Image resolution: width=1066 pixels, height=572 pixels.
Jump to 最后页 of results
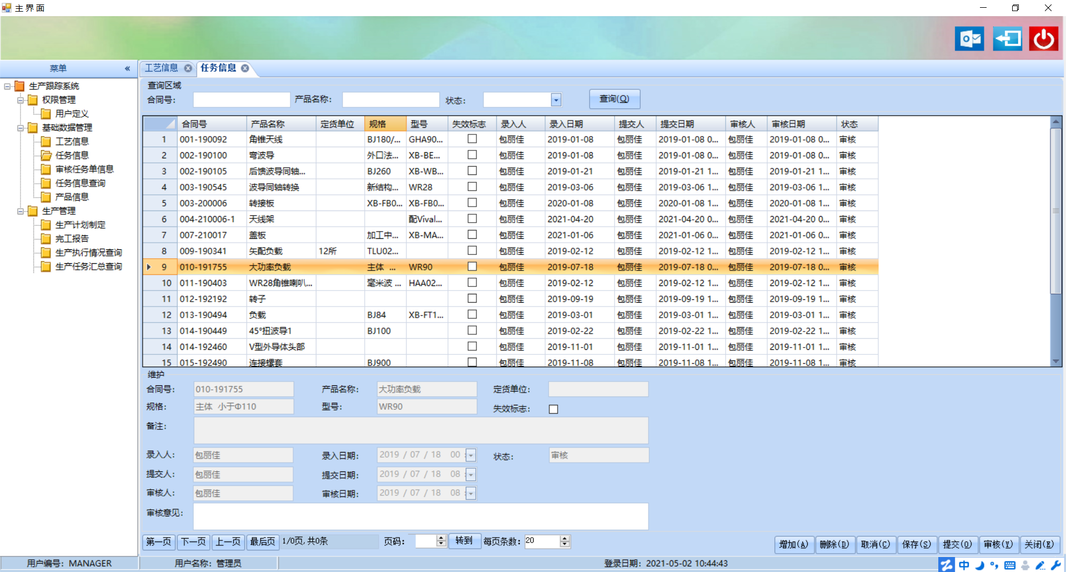263,541
